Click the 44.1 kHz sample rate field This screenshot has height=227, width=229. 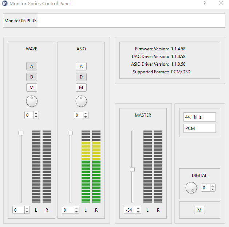pyautogui.click(x=200, y=117)
